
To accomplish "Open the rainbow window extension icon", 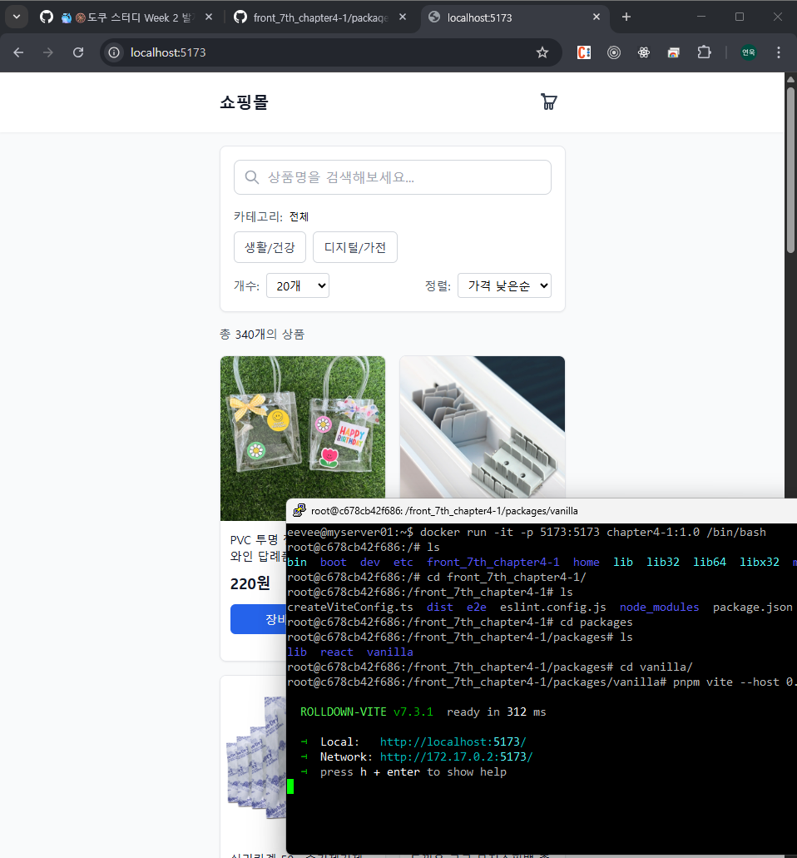I will [x=673, y=52].
